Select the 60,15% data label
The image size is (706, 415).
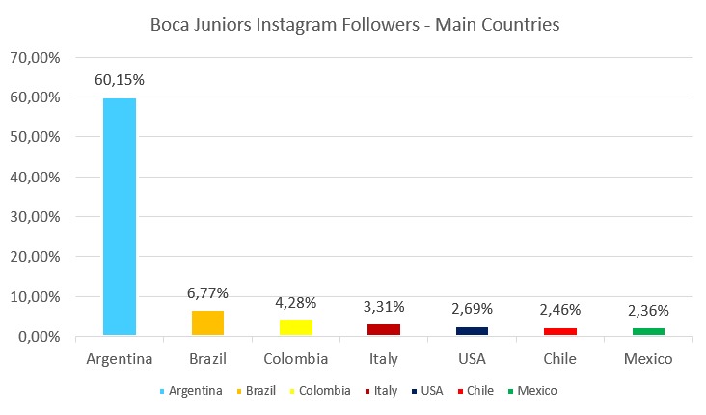(121, 79)
